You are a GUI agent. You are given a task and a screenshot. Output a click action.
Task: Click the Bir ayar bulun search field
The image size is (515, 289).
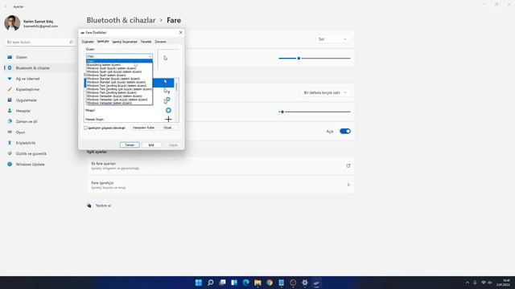(x=39, y=42)
